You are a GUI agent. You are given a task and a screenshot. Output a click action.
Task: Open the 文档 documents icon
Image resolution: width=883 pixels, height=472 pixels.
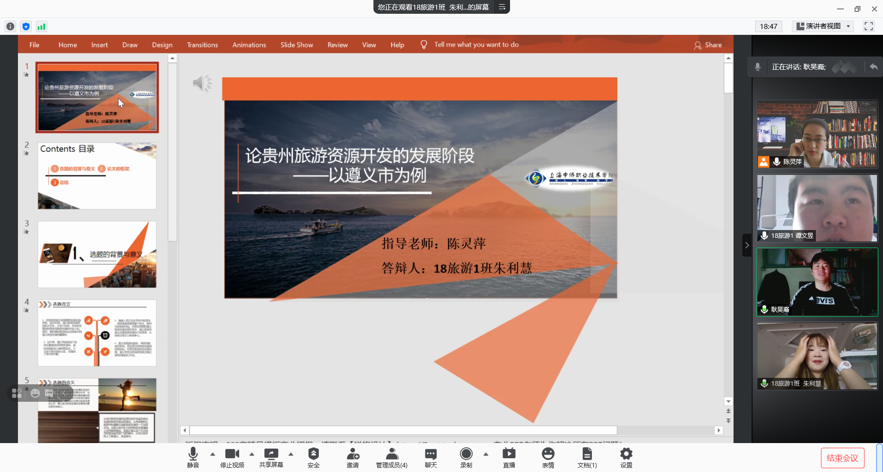click(587, 457)
